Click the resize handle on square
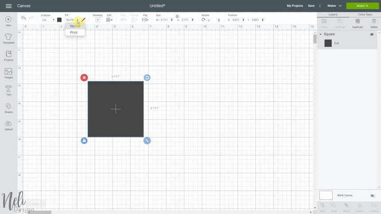 click(147, 141)
